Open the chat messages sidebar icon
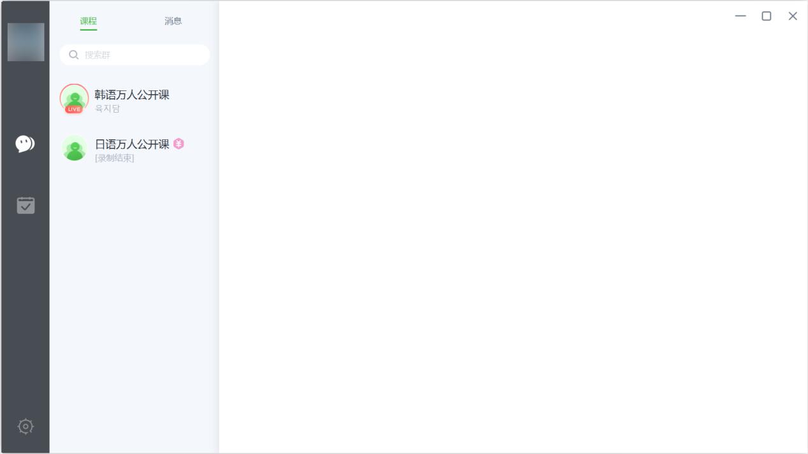Screen dimensions: 808x454 click(25, 144)
